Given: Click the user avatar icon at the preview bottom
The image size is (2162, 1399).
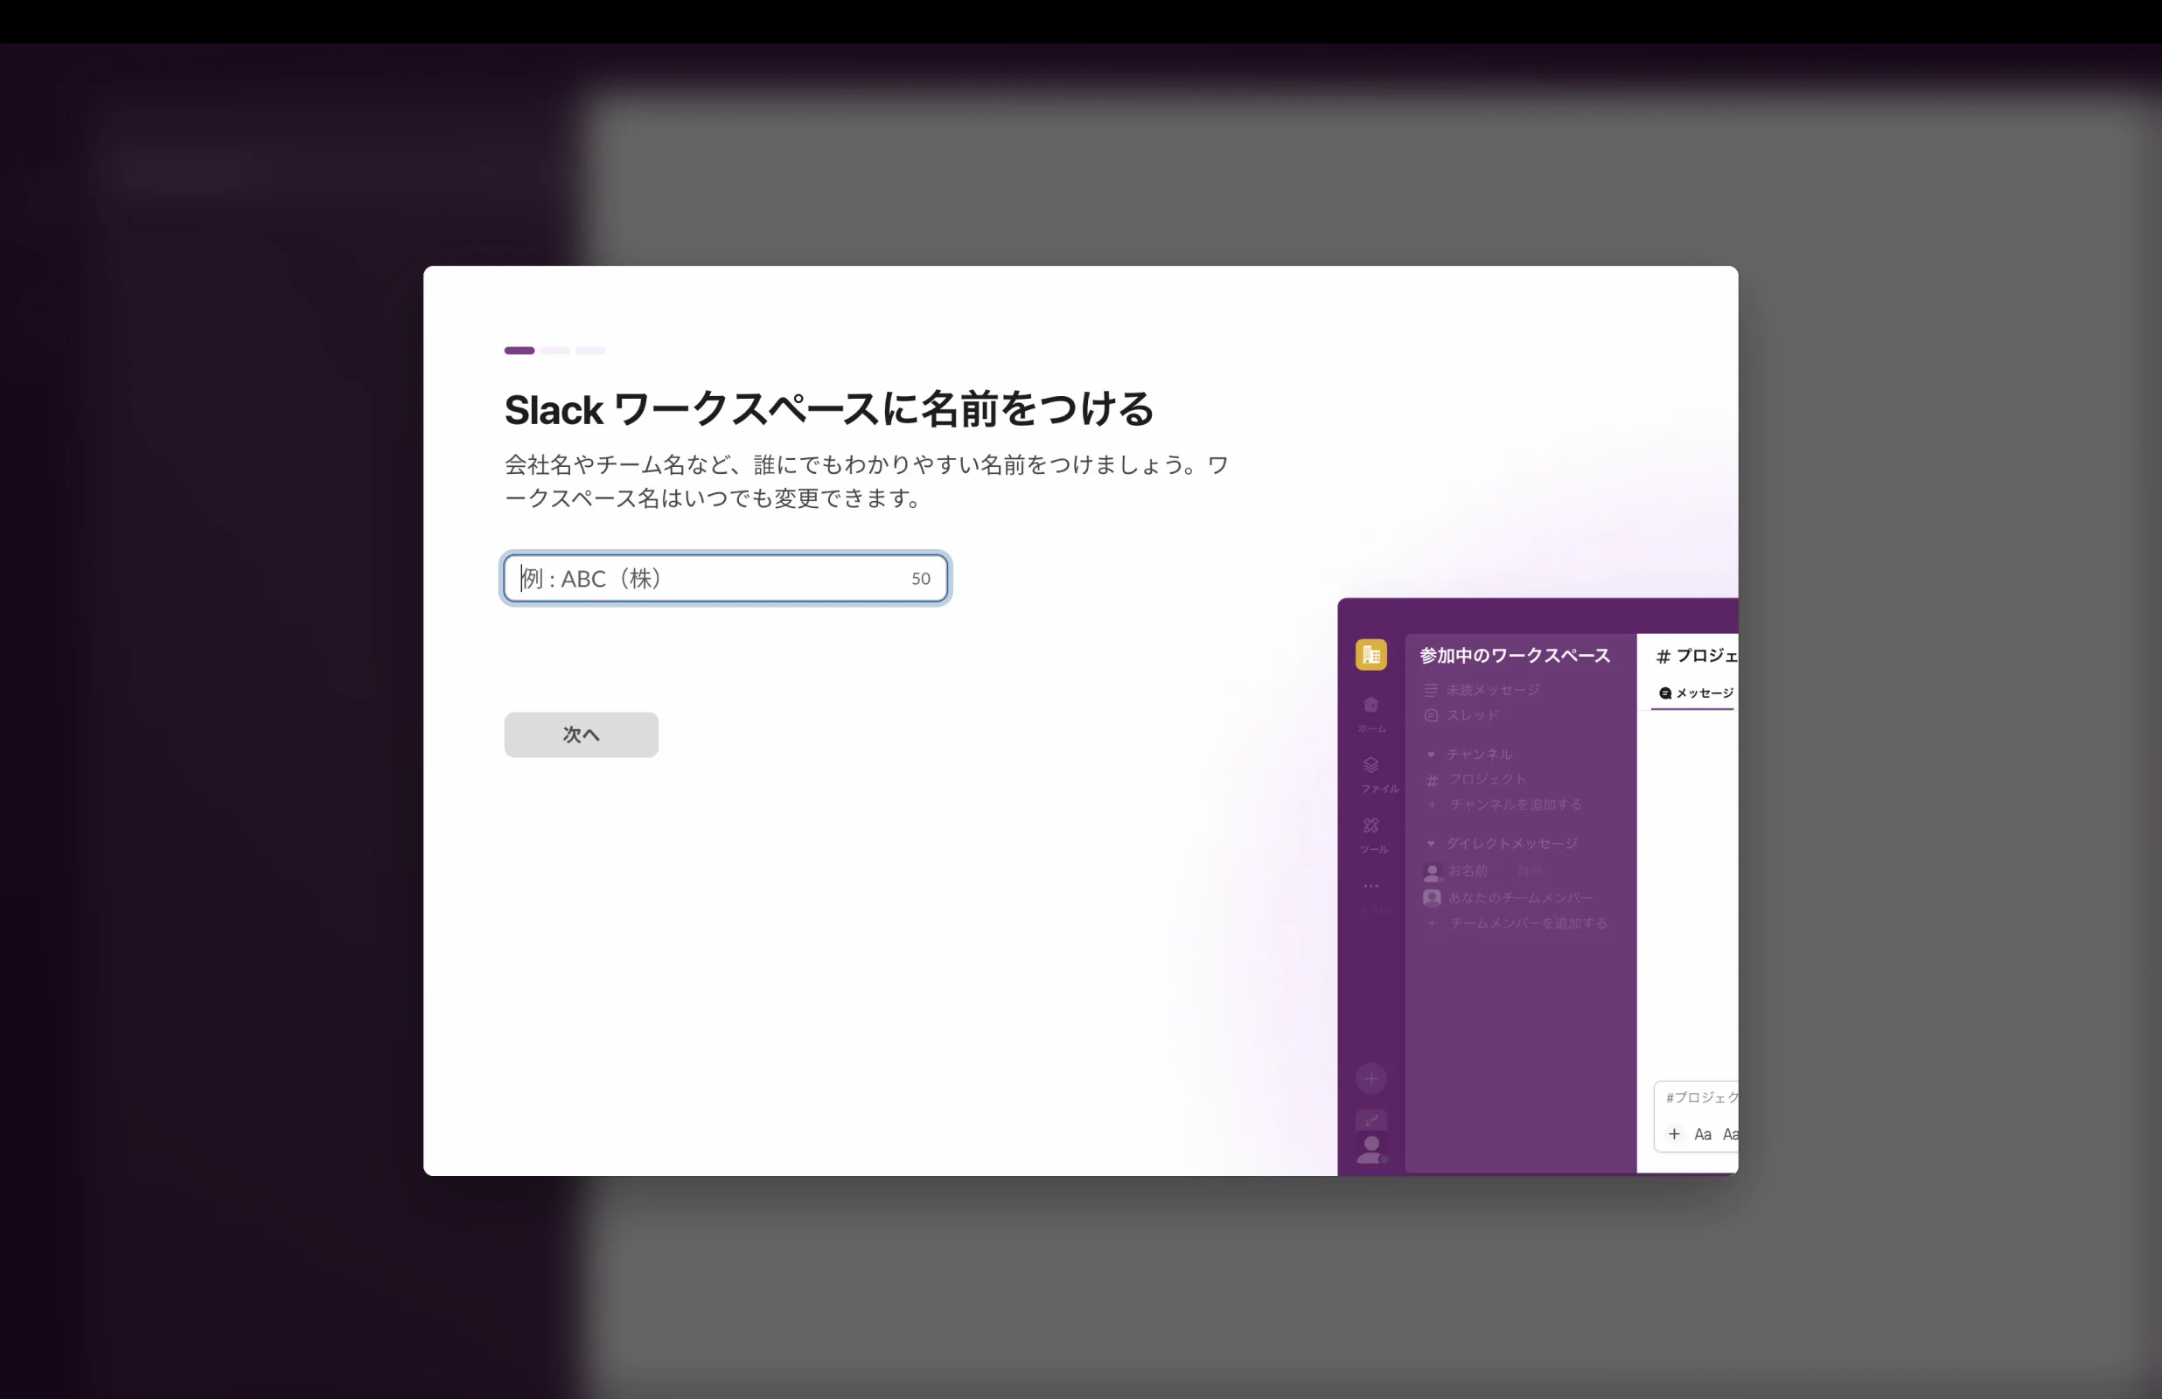Looking at the screenshot, I should (x=1370, y=1148).
